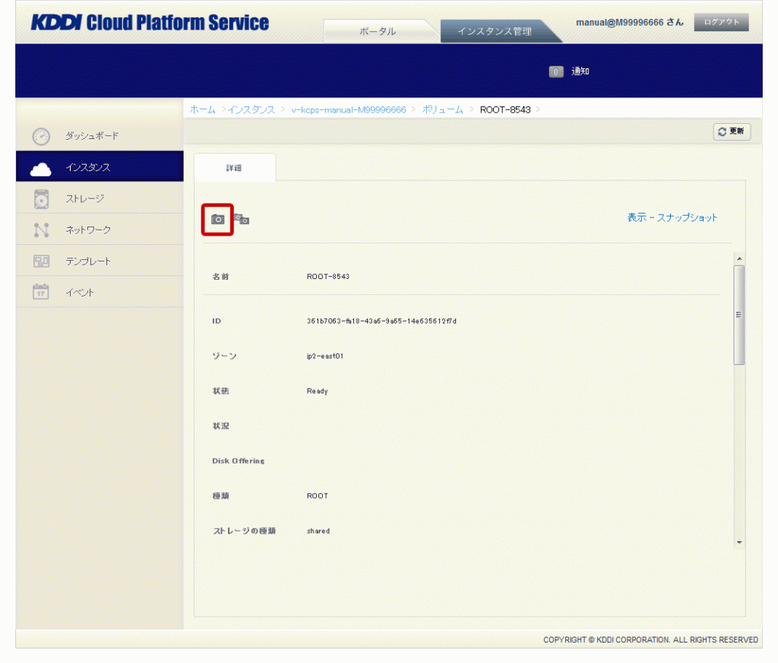Open the Templates icon in sidebar
This screenshot has width=778, height=663.
41,262
